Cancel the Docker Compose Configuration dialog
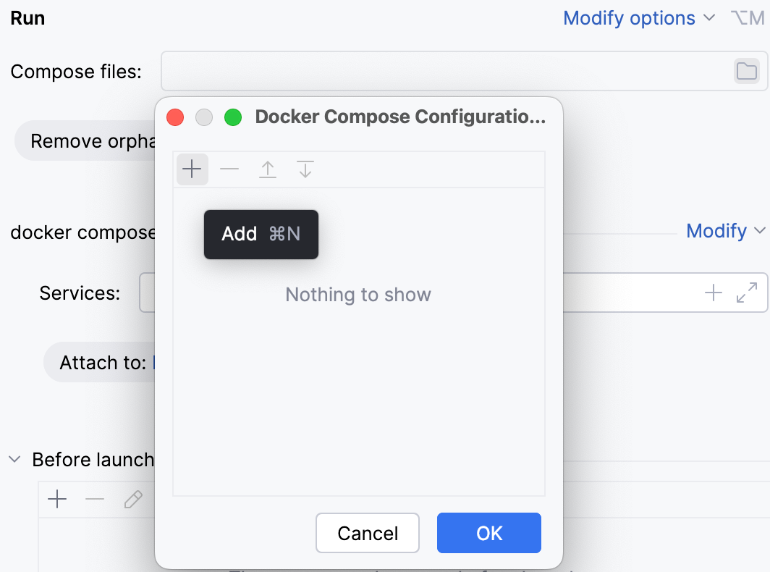770x572 pixels. (367, 533)
